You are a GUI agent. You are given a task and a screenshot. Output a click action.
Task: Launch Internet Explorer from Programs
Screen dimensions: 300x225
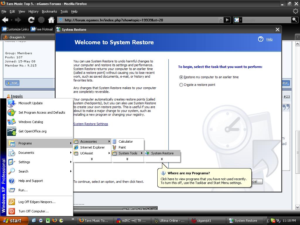92,147
